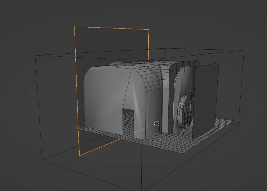Click the far right corner of floor grid
The image size is (267, 191).
tap(233, 121)
